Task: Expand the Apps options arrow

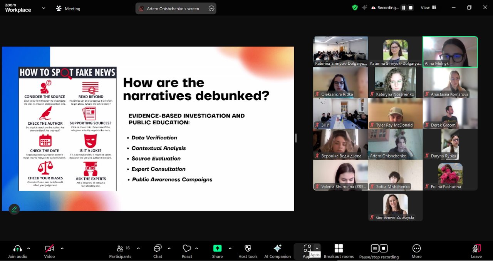Action: [x=317, y=248]
